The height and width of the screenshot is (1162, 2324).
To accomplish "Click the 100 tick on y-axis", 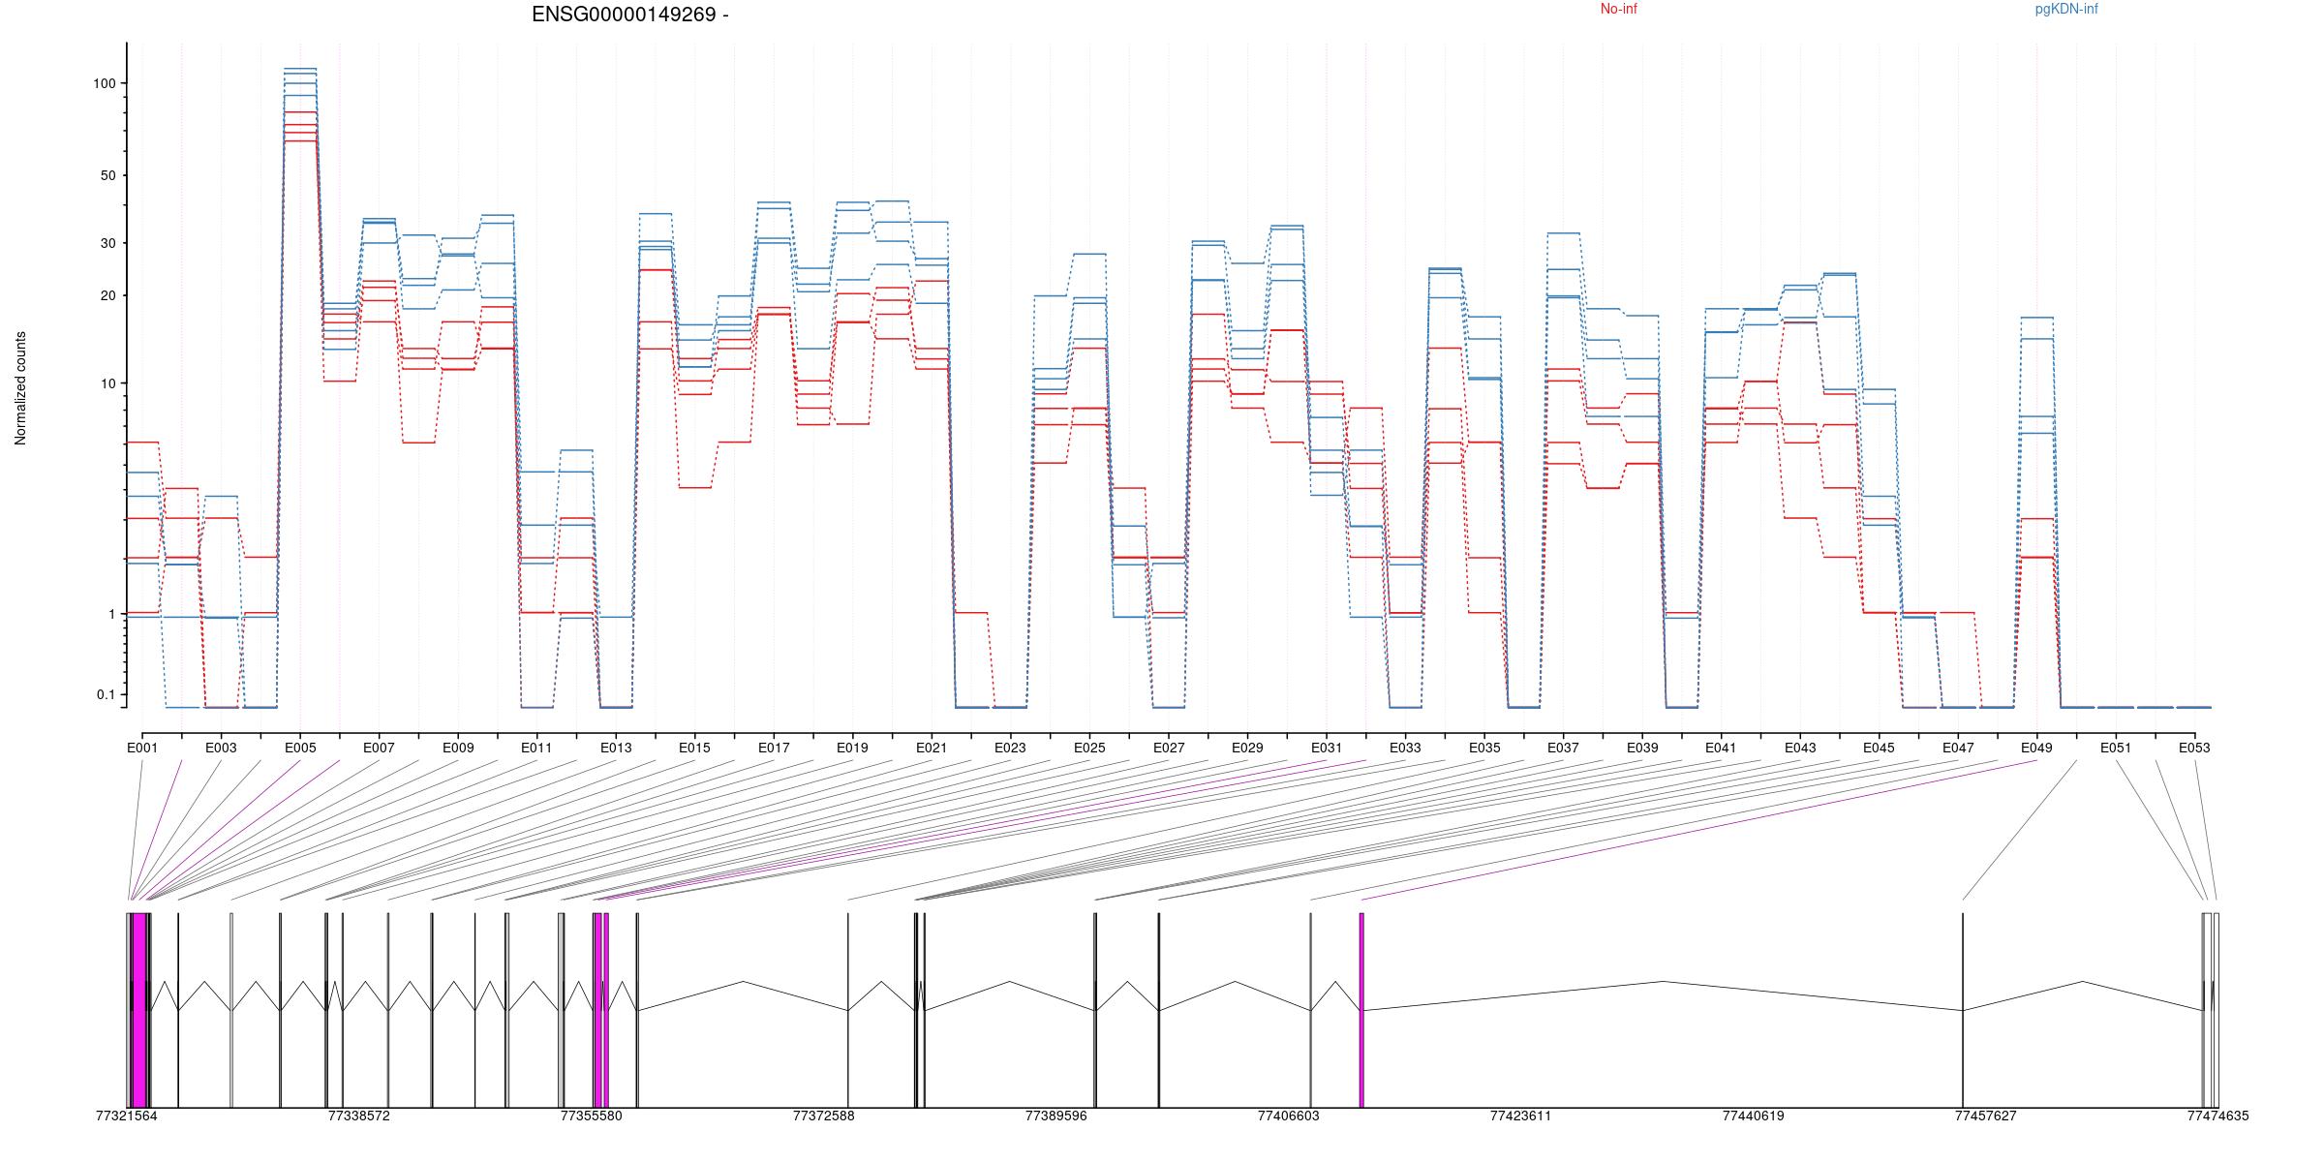I will (x=104, y=83).
